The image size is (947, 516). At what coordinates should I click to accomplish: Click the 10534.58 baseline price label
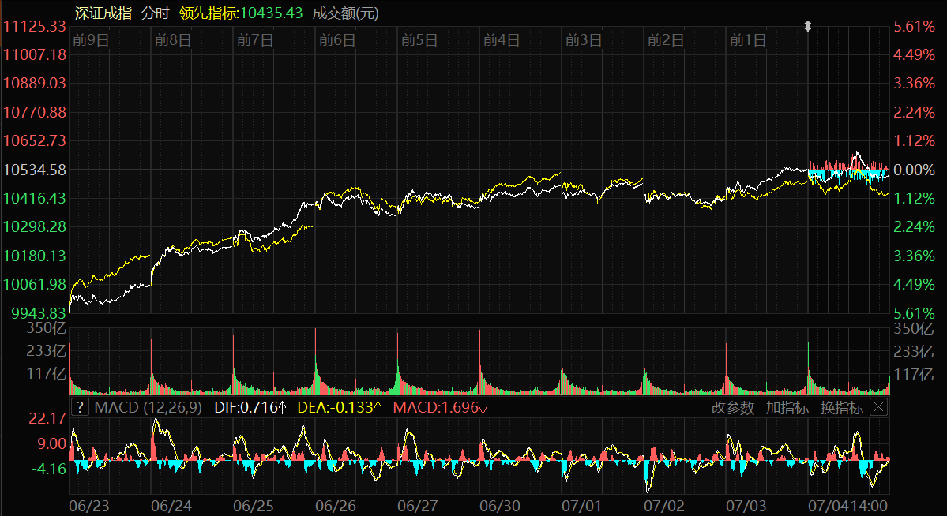[34, 170]
